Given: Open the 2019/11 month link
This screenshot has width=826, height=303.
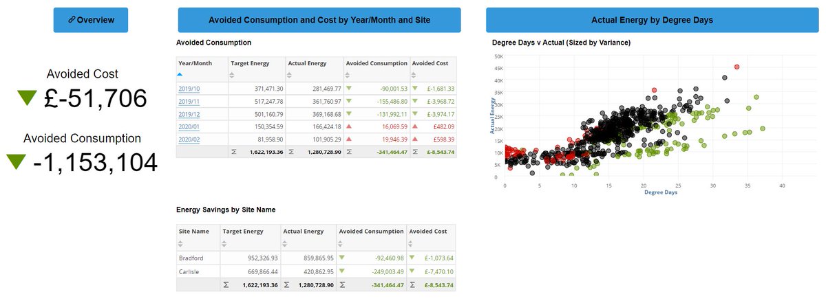Looking at the screenshot, I should click(x=189, y=101).
